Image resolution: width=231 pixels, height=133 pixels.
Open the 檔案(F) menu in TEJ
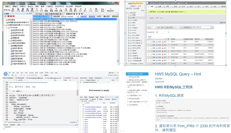[8, 7]
